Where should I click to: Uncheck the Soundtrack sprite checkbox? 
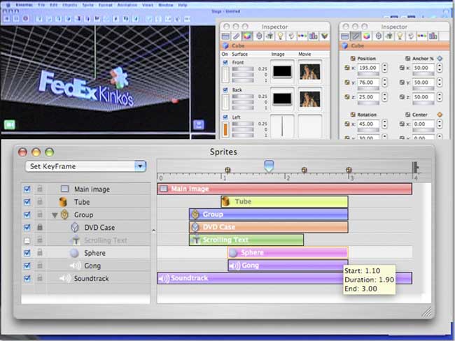(27, 278)
